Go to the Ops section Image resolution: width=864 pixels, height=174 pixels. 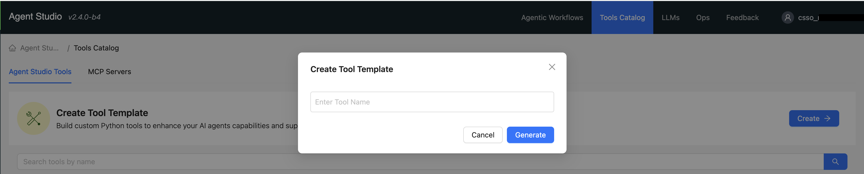tap(703, 18)
